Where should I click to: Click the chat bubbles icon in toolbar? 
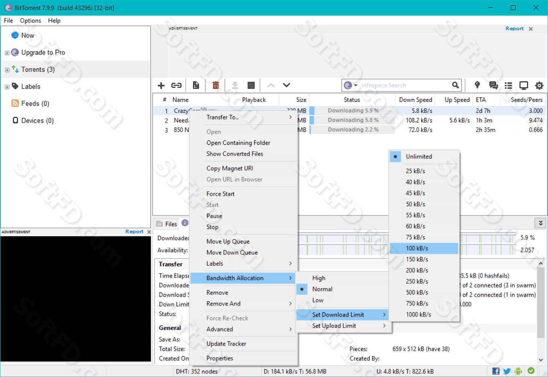(493, 85)
